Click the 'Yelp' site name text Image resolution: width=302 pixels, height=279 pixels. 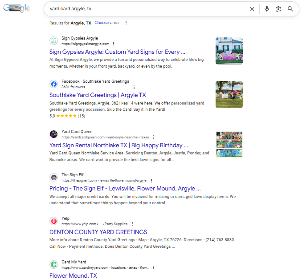(65, 218)
